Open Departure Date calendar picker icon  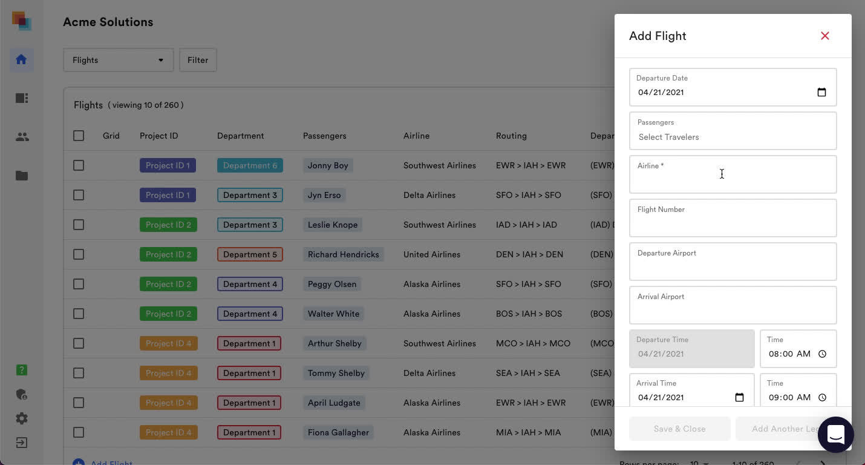(821, 93)
